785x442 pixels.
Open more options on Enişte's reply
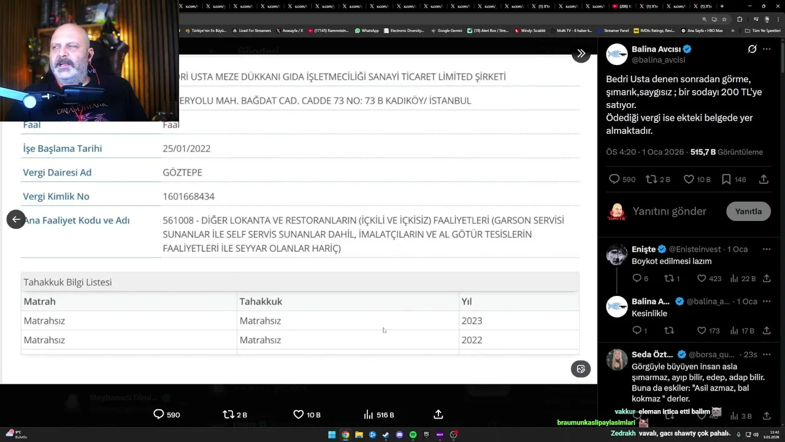coord(767,249)
